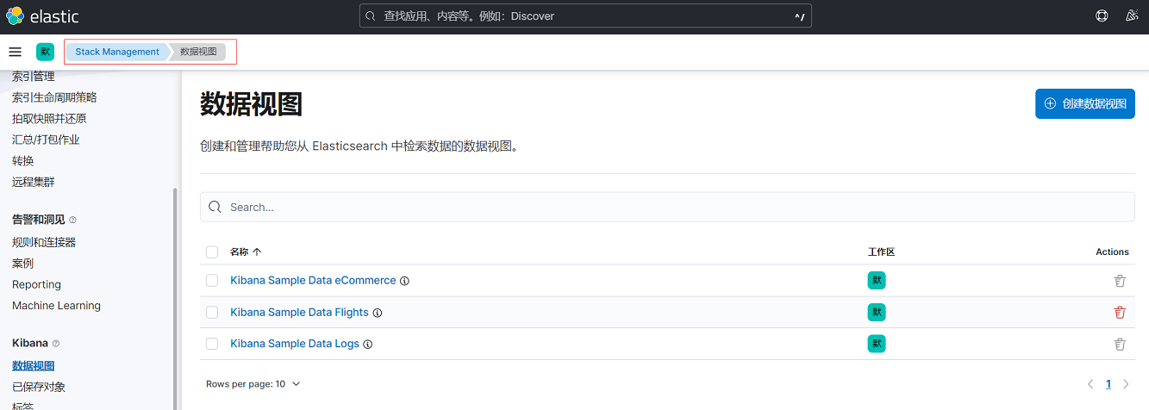This screenshot has width=1149, height=410.
Task: Sort by 名称 column arrow
Action: point(257,252)
